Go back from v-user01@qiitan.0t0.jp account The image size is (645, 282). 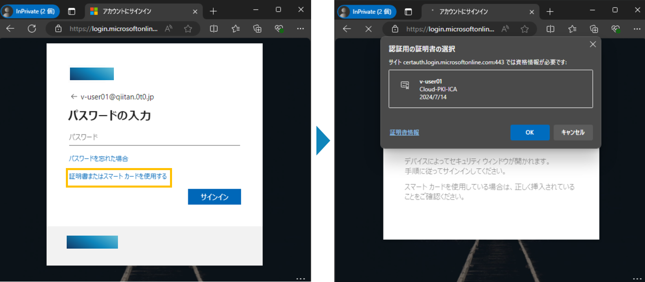(74, 97)
